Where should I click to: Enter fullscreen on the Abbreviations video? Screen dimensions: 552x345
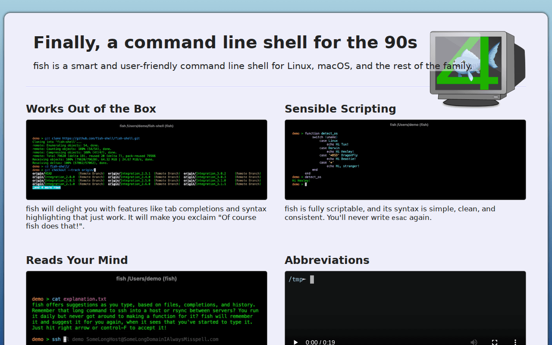point(495,342)
